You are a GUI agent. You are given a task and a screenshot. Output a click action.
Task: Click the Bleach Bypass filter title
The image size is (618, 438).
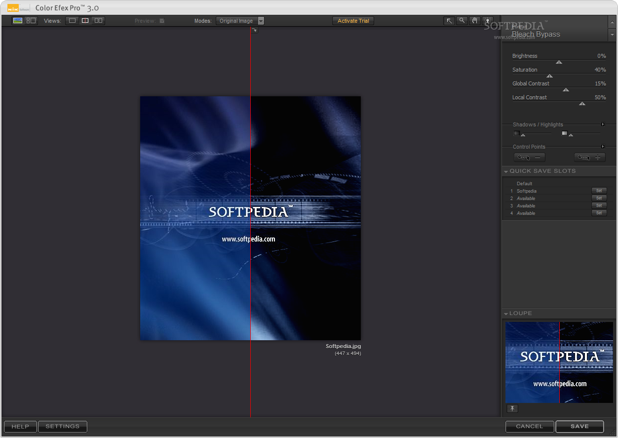click(x=536, y=34)
